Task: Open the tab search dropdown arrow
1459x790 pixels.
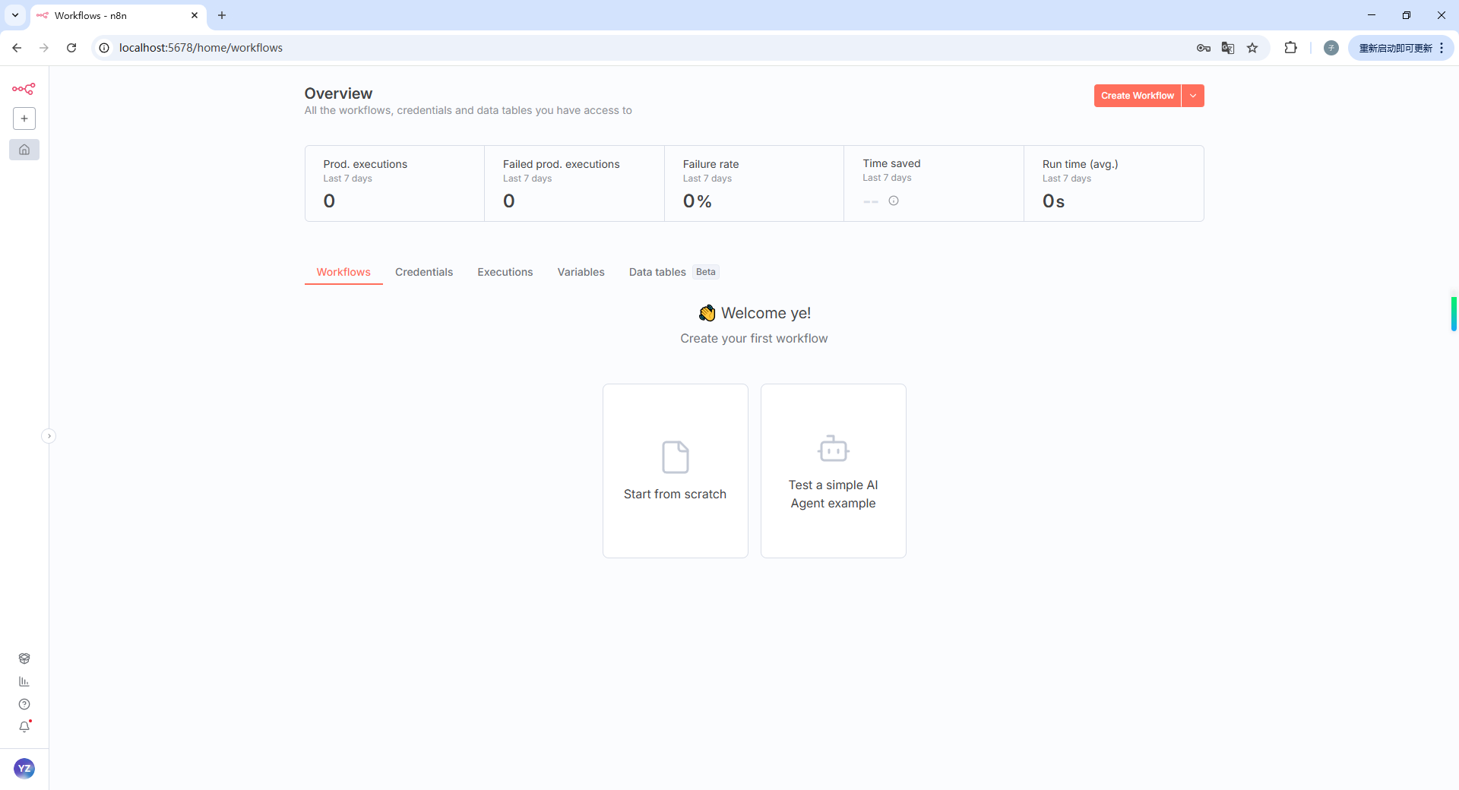Action: click(x=15, y=15)
